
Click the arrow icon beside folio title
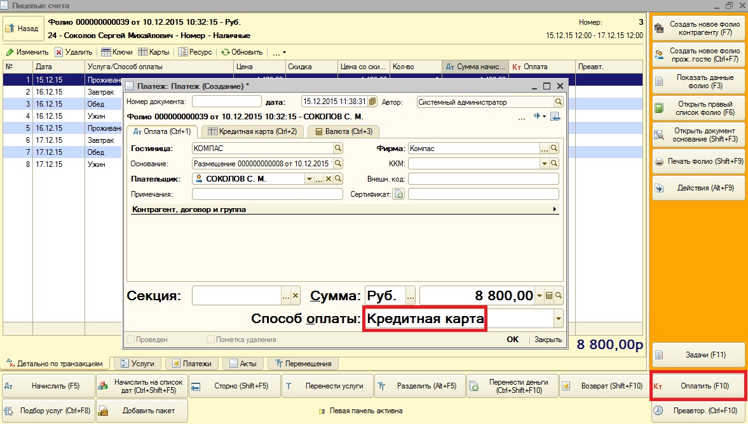tap(539, 116)
